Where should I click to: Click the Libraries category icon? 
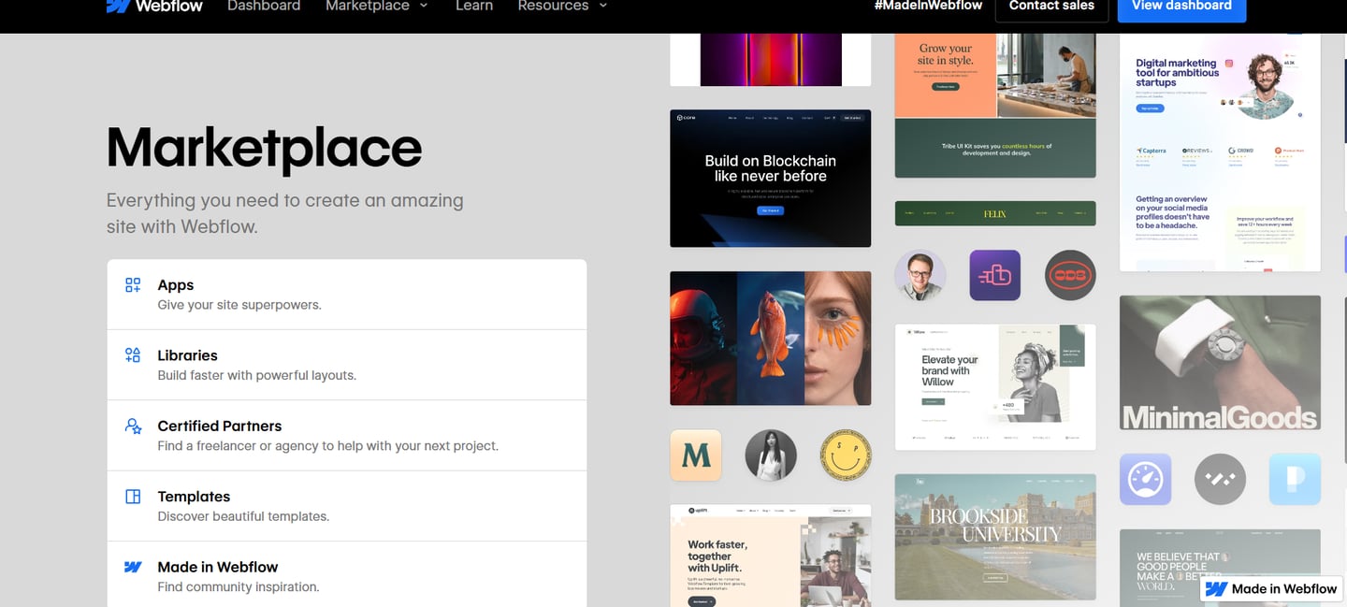[132, 354]
